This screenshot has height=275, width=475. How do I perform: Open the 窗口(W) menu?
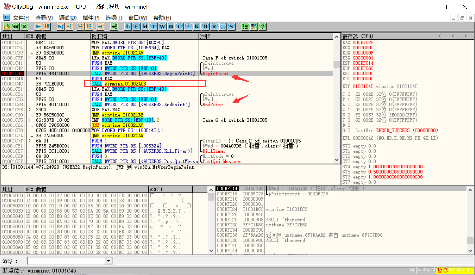[x=138, y=18]
